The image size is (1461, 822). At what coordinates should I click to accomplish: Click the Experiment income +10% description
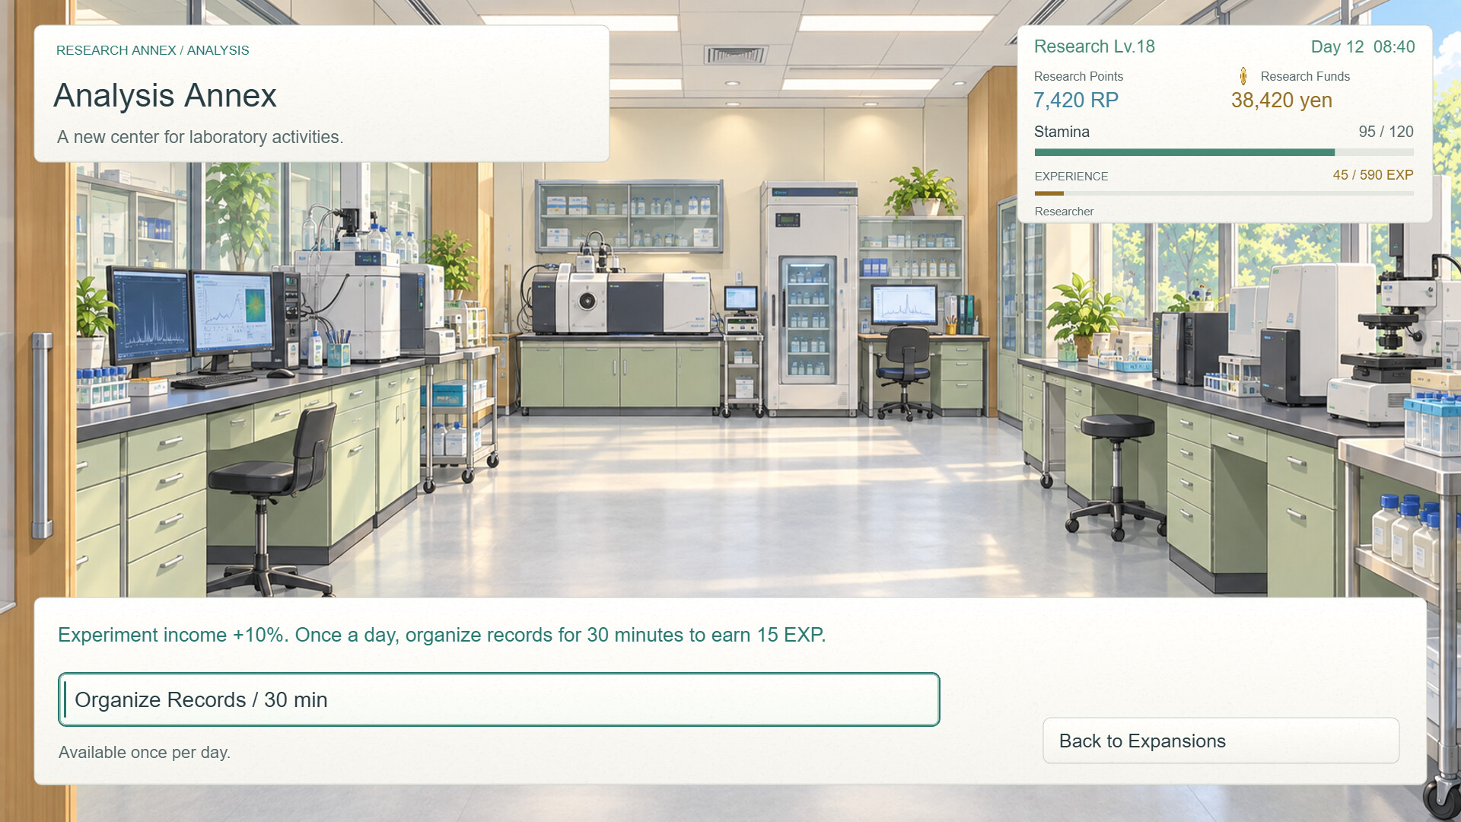point(442,635)
